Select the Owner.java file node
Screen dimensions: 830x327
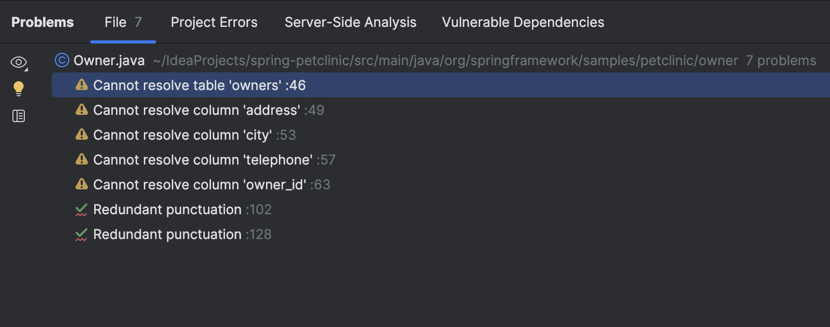tap(109, 61)
